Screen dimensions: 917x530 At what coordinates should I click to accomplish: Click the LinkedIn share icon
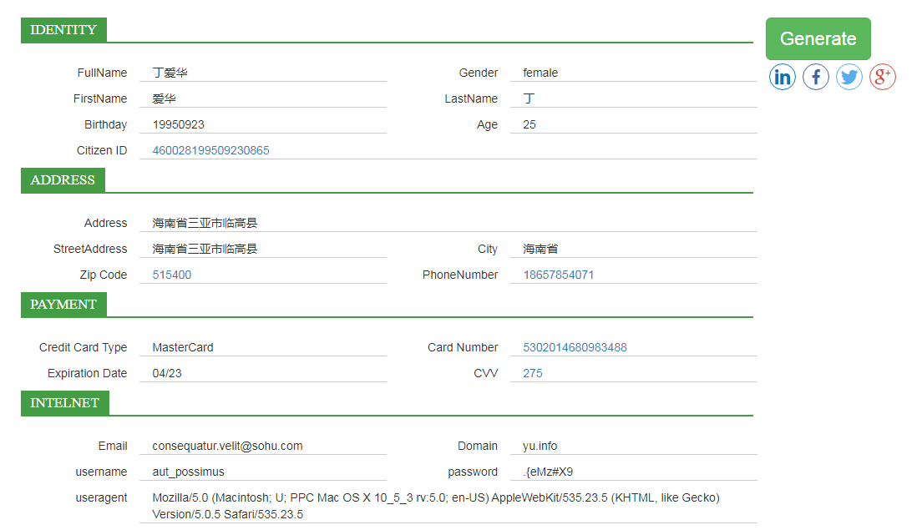point(783,78)
